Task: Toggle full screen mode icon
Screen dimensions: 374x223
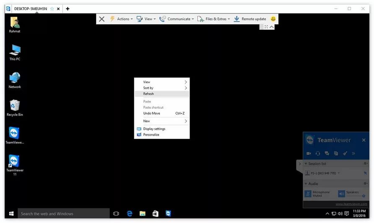Action: [x=266, y=27]
